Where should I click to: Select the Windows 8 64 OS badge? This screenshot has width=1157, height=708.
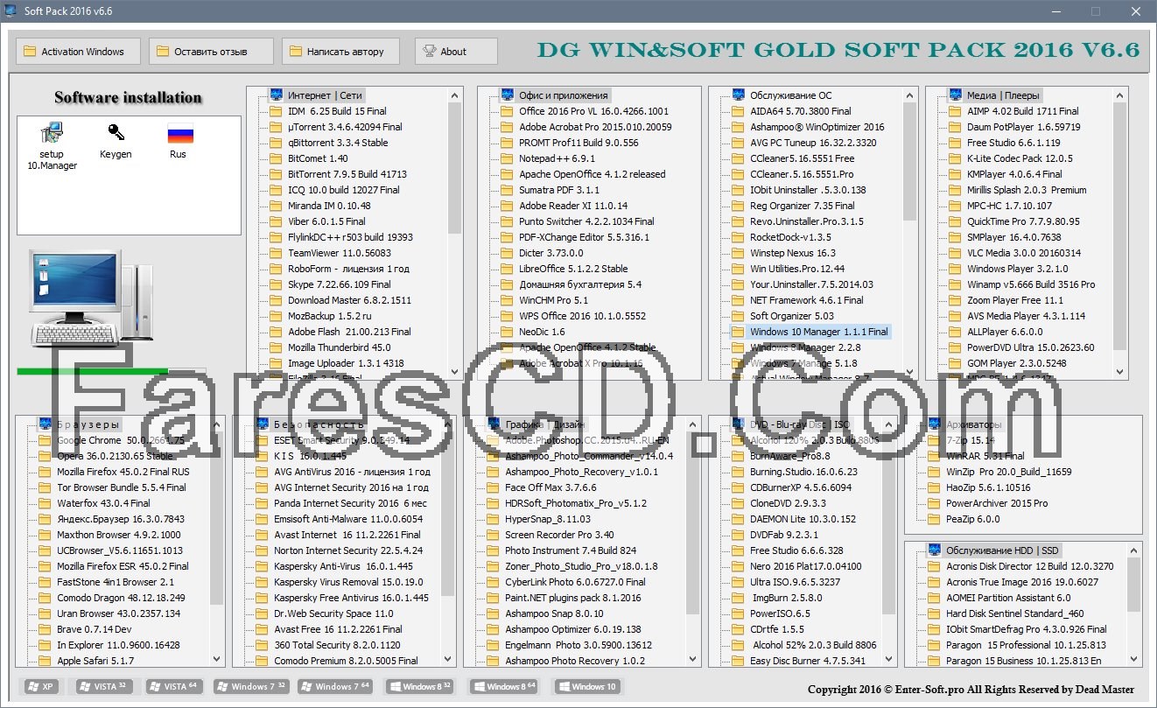(503, 686)
